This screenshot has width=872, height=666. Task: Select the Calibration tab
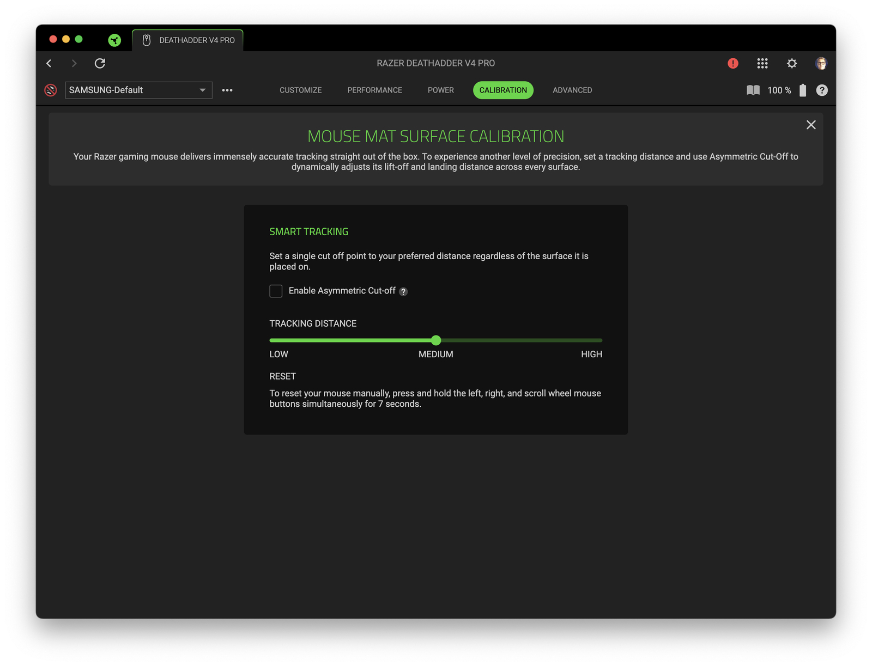pyautogui.click(x=503, y=90)
